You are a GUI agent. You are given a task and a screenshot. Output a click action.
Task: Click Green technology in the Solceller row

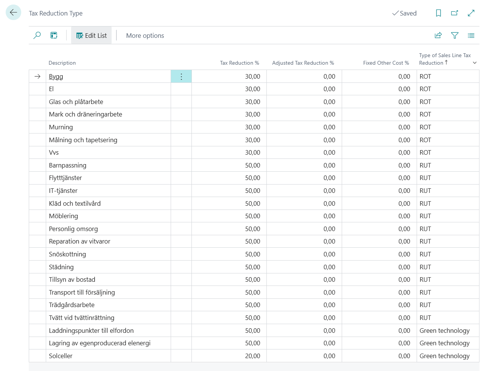445,356
